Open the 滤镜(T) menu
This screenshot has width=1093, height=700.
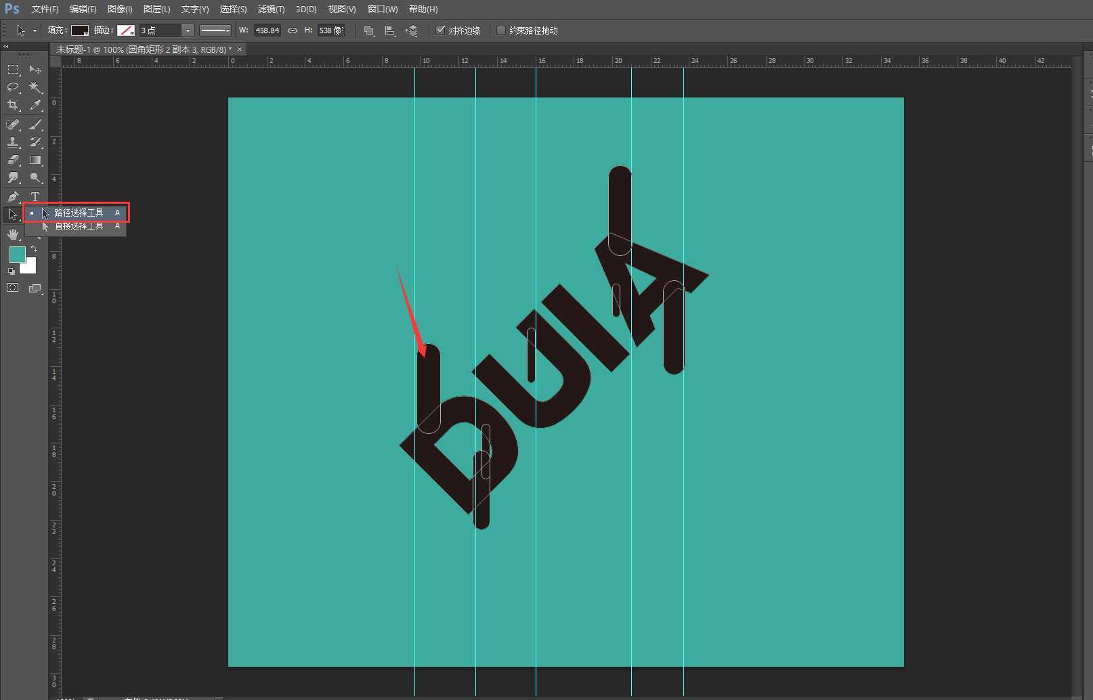pyautogui.click(x=271, y=9)
